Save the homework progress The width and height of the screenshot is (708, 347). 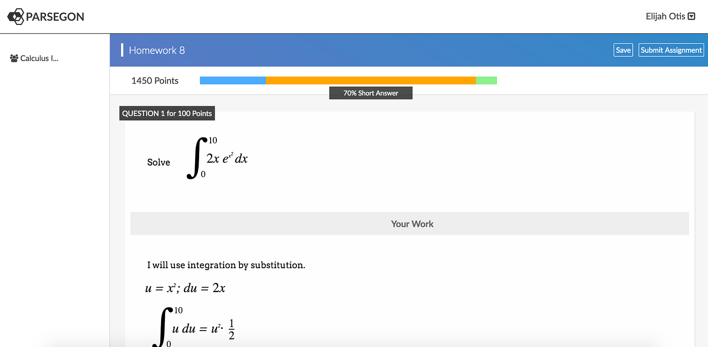[623, 50]
